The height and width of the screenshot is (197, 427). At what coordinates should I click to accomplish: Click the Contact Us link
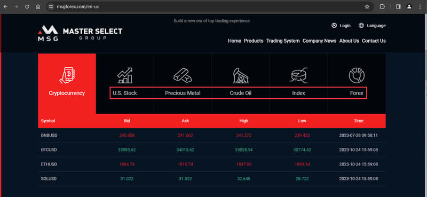coord(374,41)
